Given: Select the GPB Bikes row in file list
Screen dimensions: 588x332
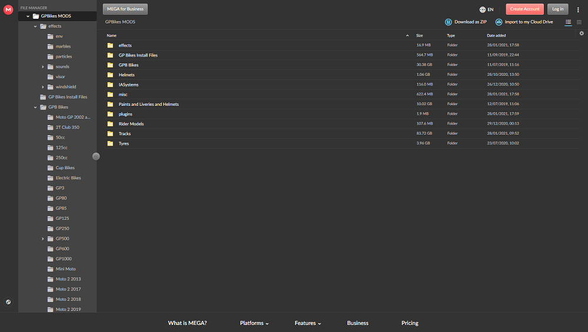Looking at the screenshot, I should point(342,65).
